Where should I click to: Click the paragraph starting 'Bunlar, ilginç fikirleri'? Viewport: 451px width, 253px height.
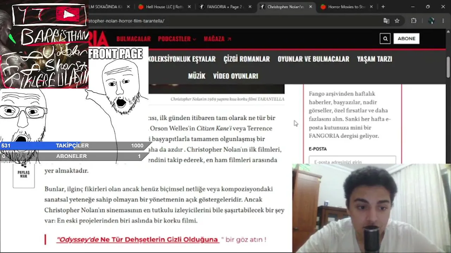(x=164, y=205)
